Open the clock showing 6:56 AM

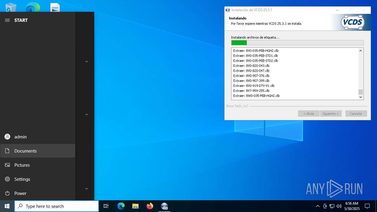(352, 206)
